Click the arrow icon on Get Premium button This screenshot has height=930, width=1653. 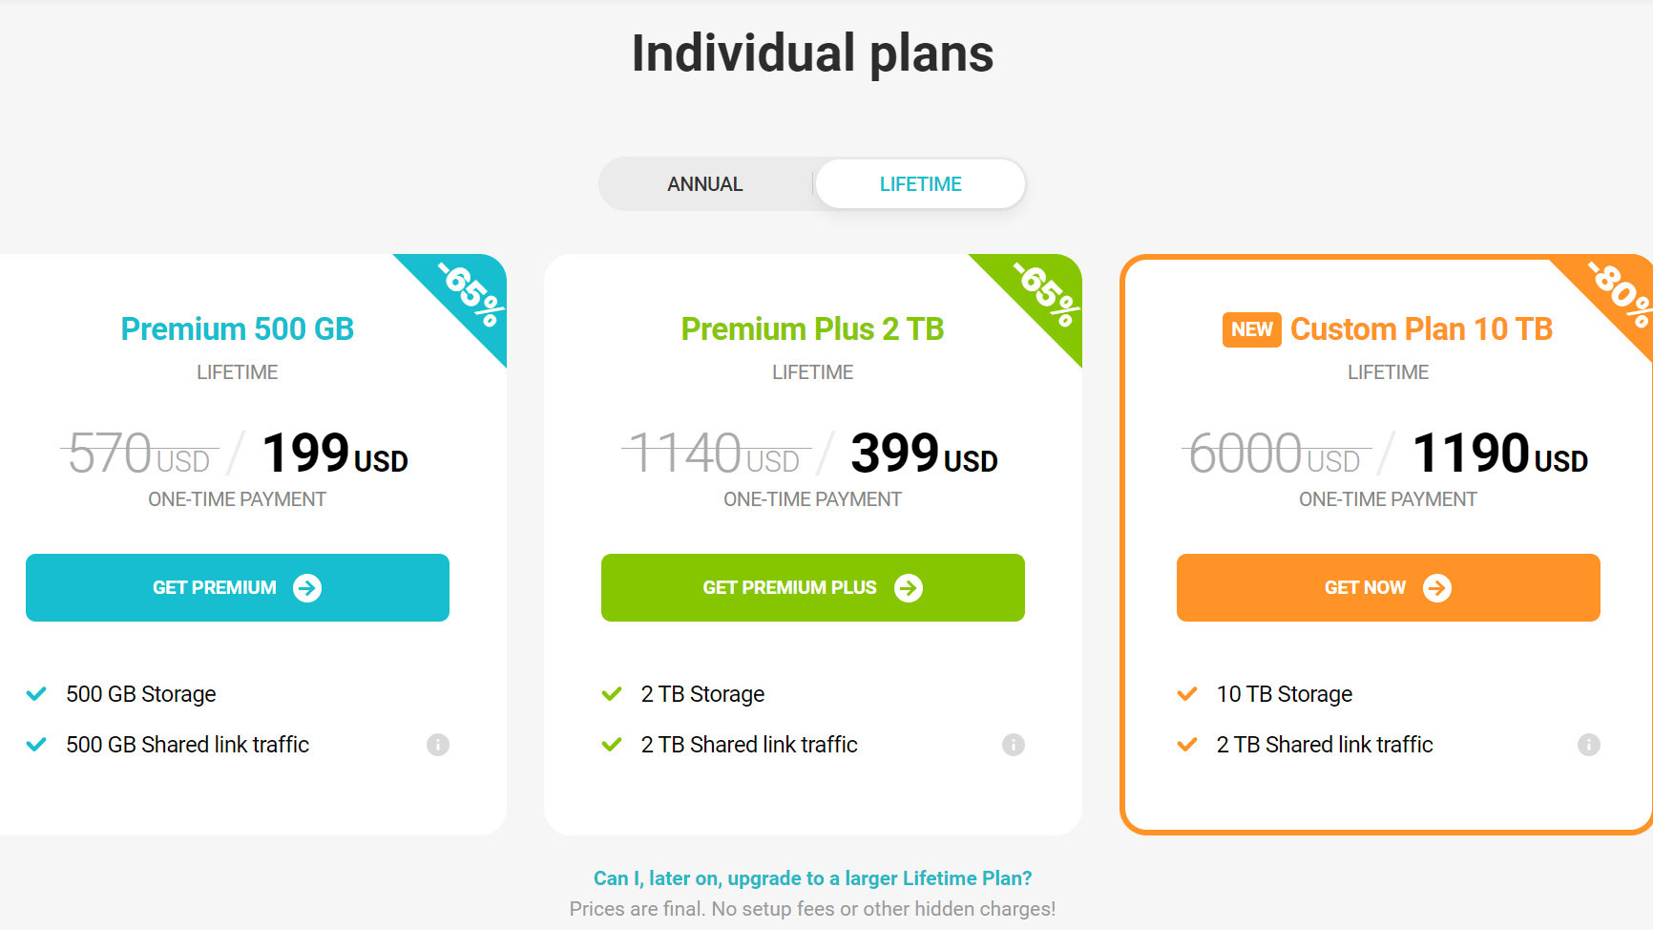307,588
